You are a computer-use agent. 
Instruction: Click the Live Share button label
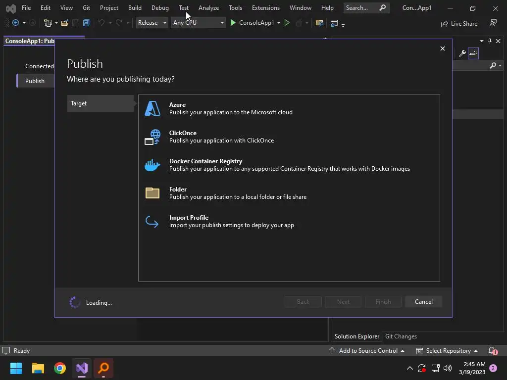464,24
